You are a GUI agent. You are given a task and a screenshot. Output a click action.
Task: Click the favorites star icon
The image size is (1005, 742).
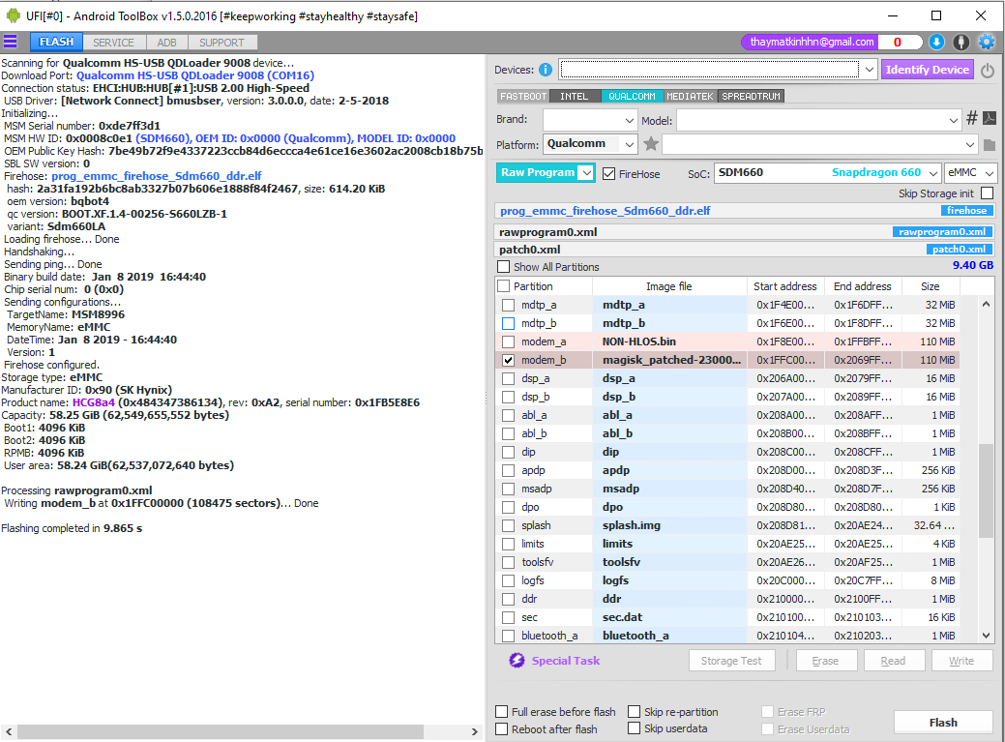(x=651, y=144)
